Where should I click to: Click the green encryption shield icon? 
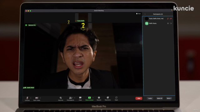tap(26, 25)
